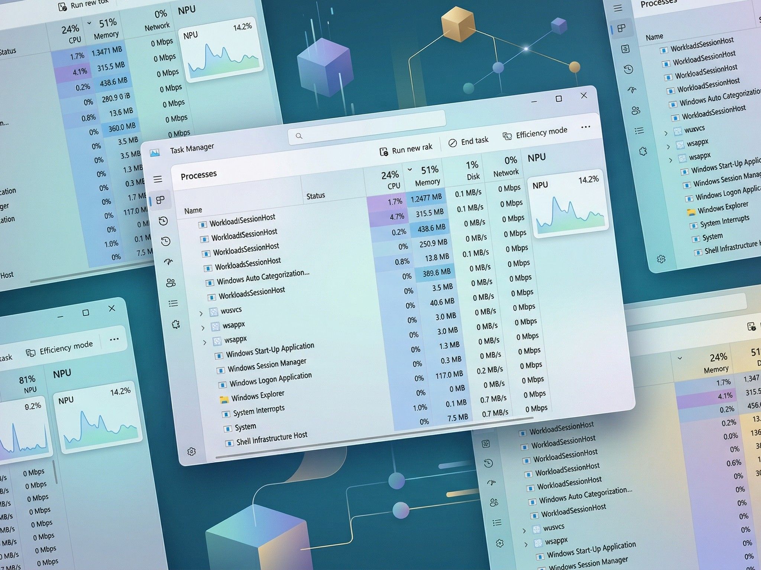Viewport: 761px width, 570px height.
Task: Open App history clock in bottom-right window sidebar
Action: [x=488, y=463]
